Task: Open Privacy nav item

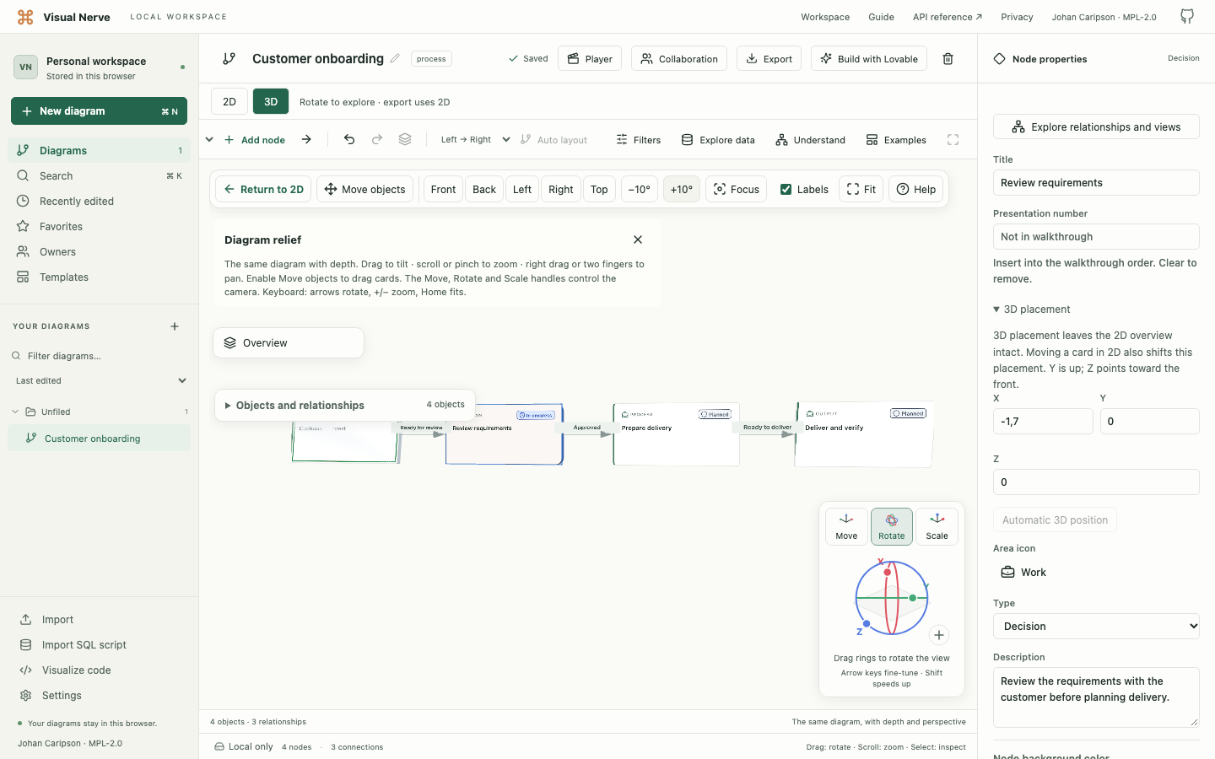Action: pos(1017,17)
